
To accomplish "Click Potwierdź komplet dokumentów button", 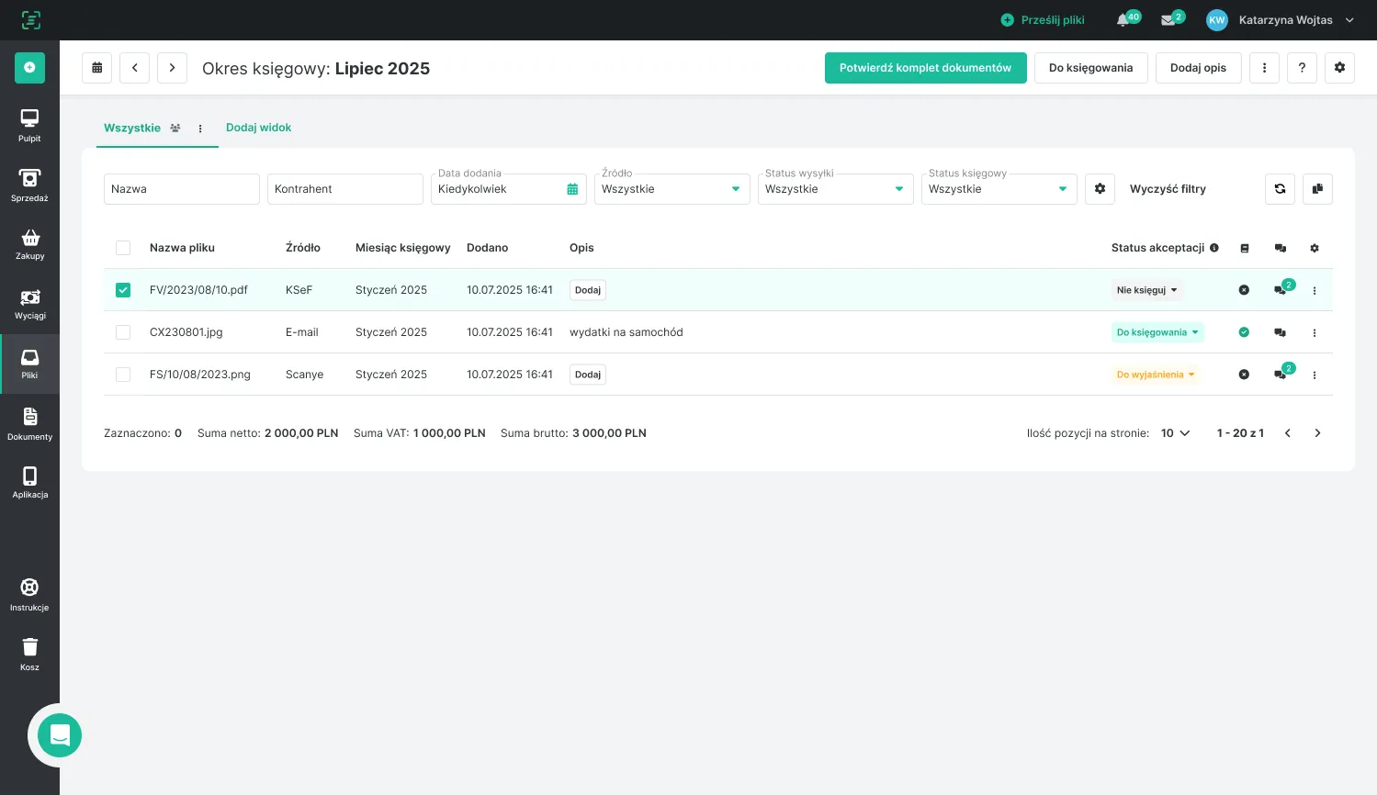I will pos(925,68).
